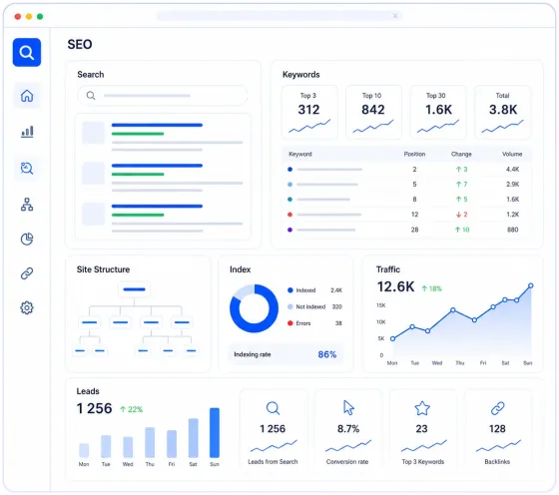Click the green up 10 change value
Screen dimensions: 559x495
click(462, 230)
